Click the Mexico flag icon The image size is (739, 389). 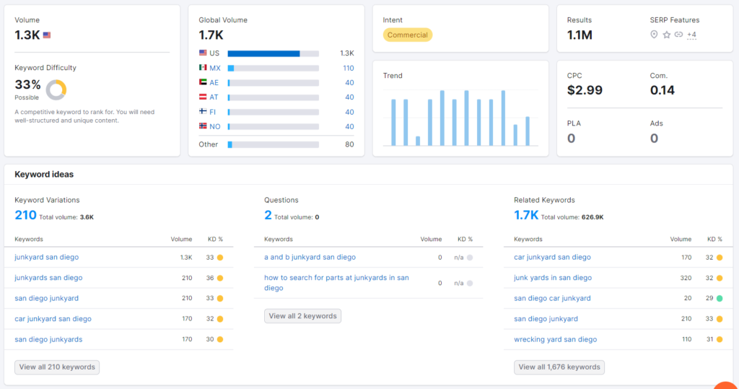[x=203, y=67]
